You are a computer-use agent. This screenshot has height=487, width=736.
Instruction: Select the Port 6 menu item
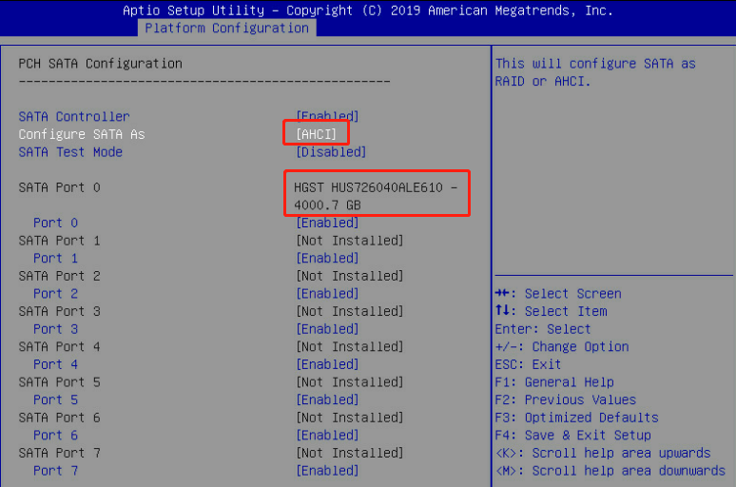pos(55,436)
